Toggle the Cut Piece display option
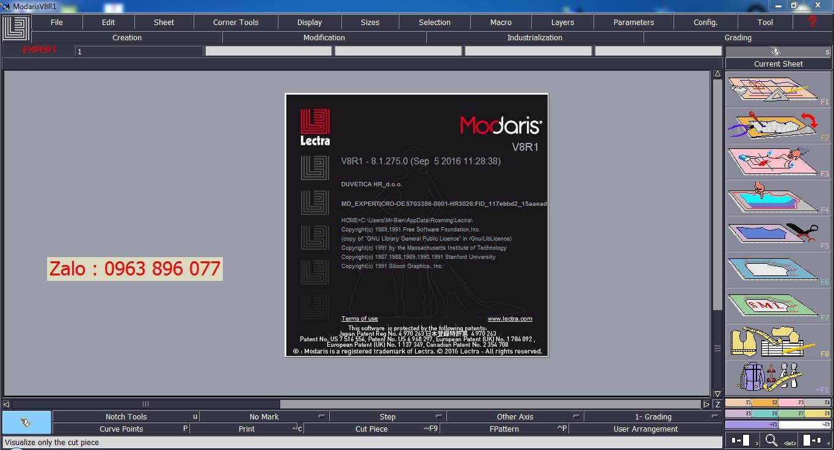834x450 pixels. 371,429
